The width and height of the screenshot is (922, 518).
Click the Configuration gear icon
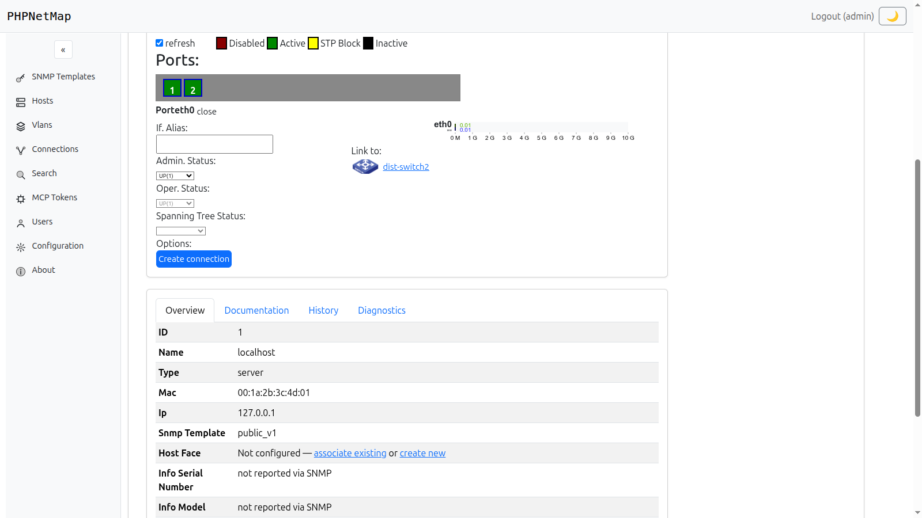click(21, 247)
